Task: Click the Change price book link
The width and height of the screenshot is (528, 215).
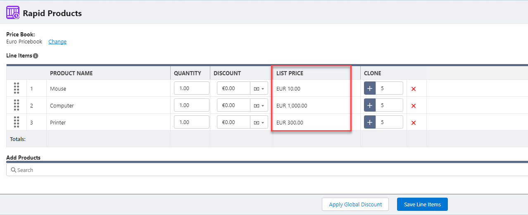Action: (57, 42)
